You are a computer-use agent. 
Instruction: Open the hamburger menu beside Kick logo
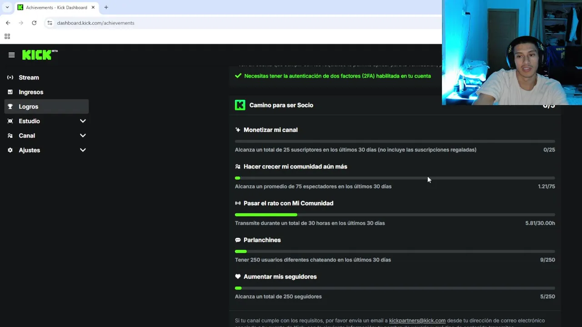coord(11,55)
